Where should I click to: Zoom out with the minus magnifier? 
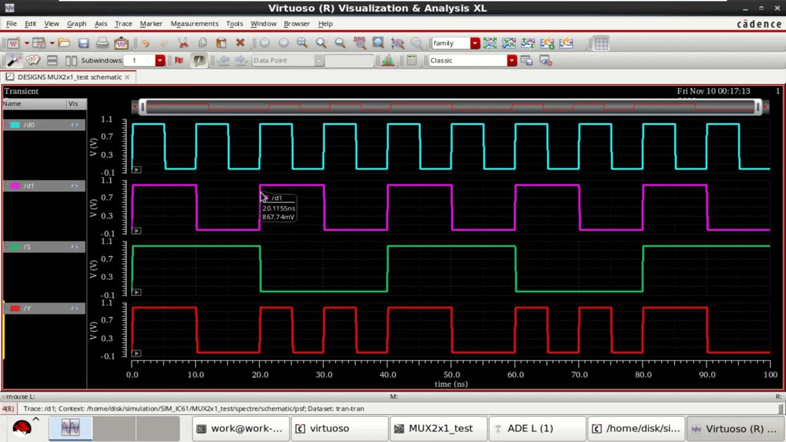click(340, 43)
